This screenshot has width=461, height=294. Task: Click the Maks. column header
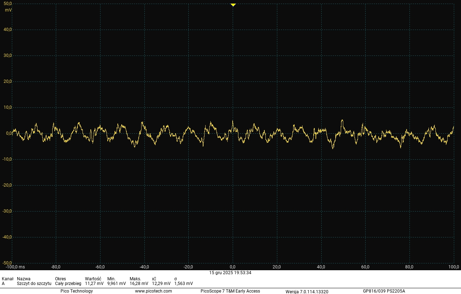135,279
